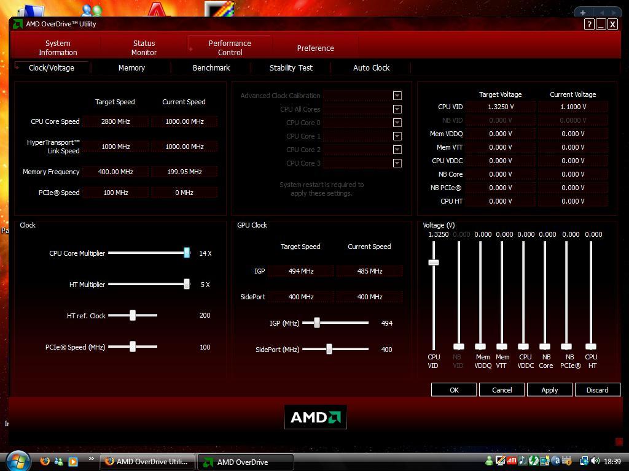Click the ATI tray icon

(x=512, y=461)
